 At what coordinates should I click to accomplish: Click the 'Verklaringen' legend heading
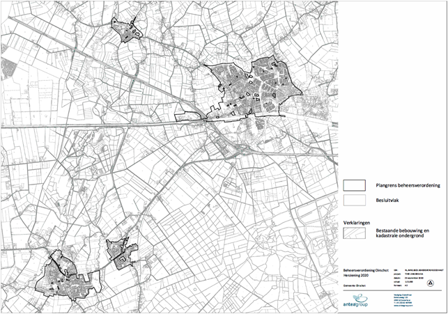355,221
